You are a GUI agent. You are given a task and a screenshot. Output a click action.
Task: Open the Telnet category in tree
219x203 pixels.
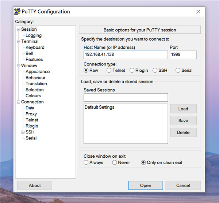[x=32, y=120]
